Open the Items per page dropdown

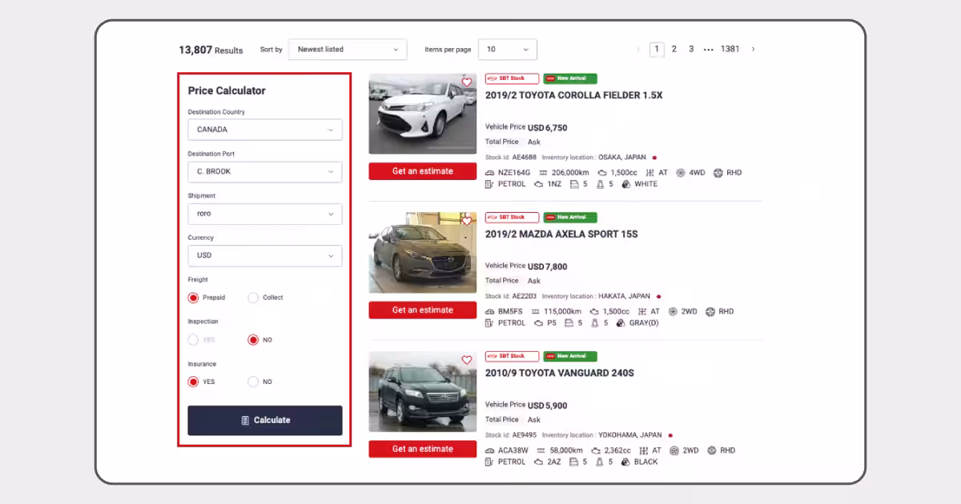(508, 49)
